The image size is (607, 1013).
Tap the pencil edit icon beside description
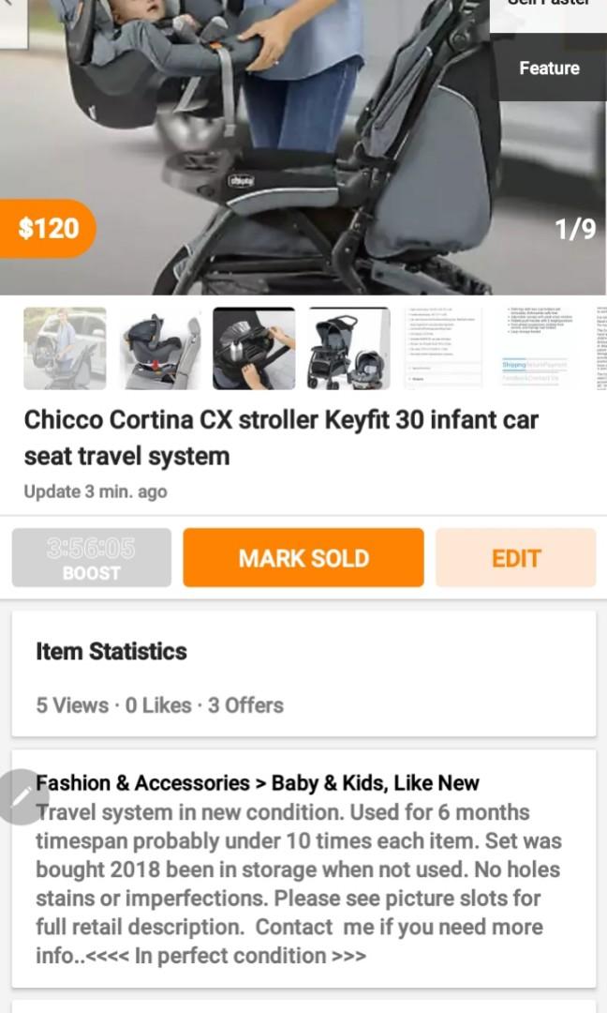[x=22, y=796]
